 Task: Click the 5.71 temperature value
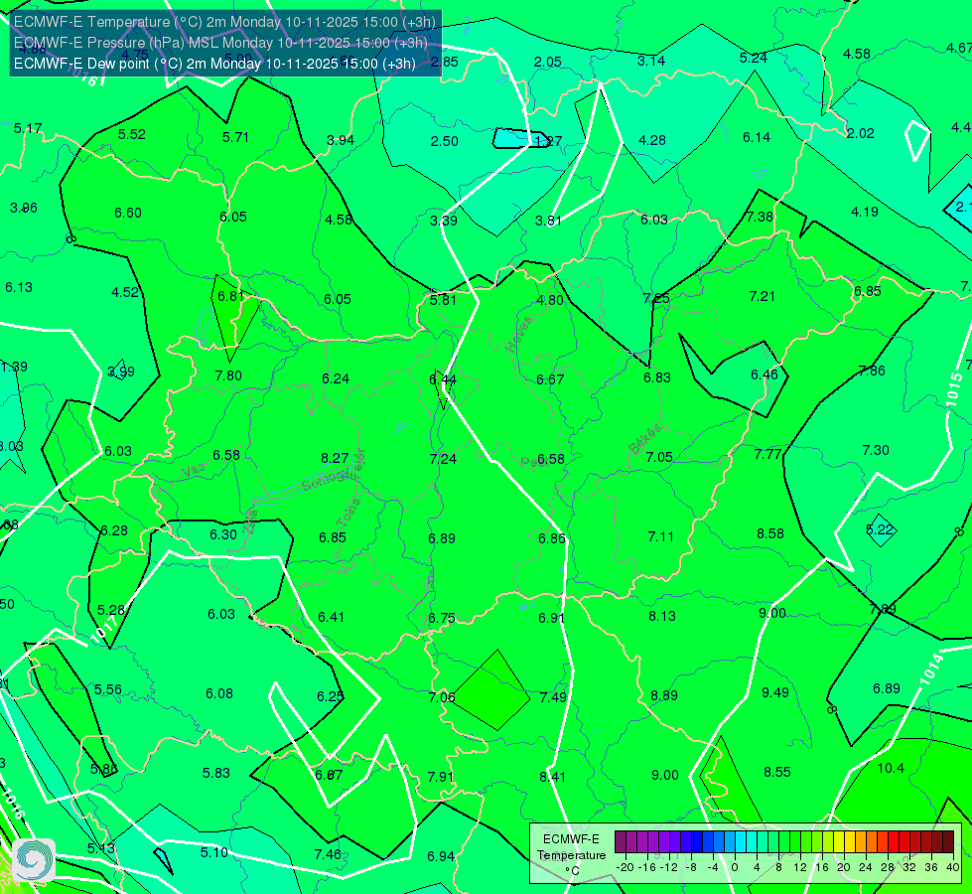coord(235,137)
